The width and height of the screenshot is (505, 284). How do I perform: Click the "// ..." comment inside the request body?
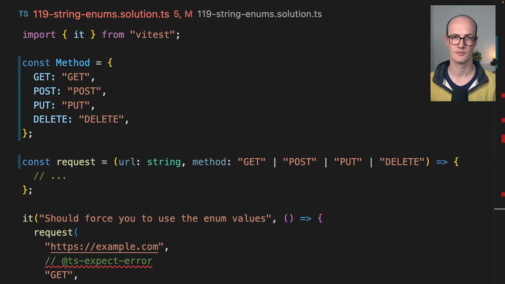50,176
